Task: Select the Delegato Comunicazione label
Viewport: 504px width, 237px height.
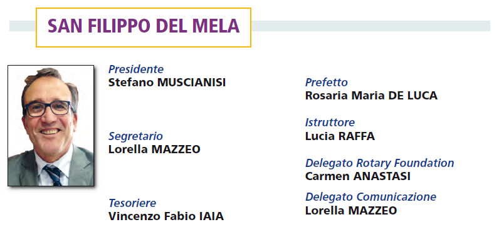Action: click(x=371, y=197)
